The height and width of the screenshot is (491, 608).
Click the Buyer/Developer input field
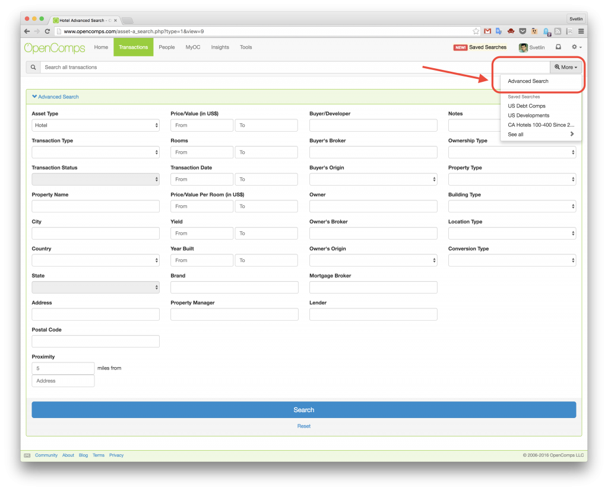coord(373,126)
